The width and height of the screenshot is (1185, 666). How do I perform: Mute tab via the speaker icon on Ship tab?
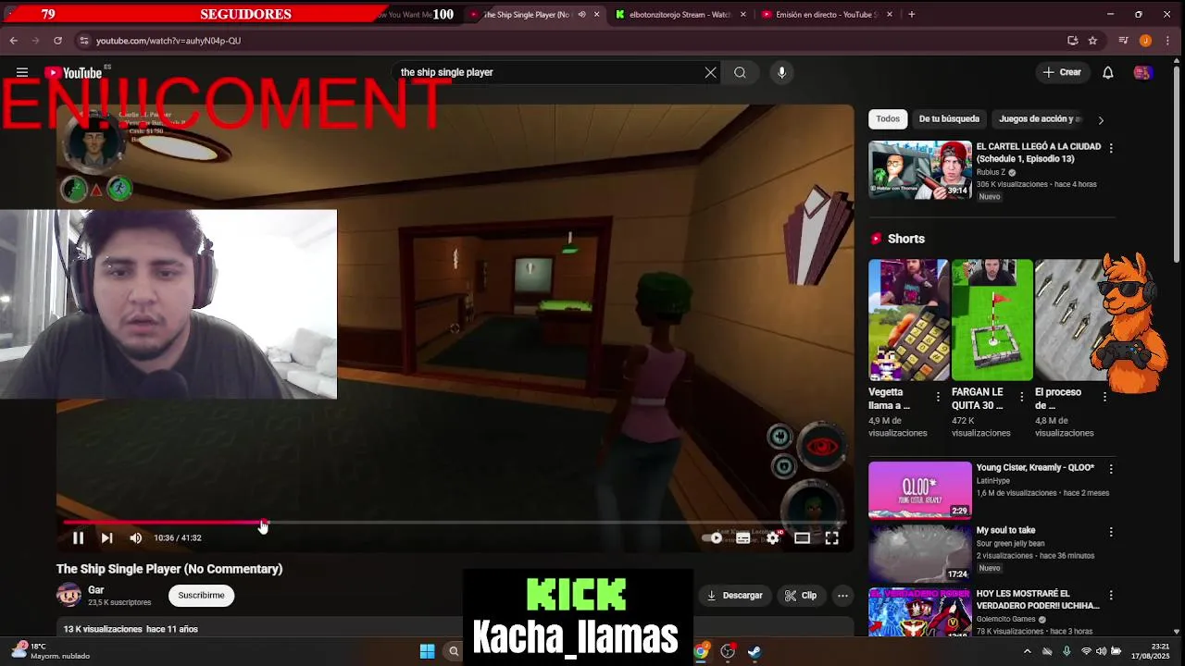(x=581, y=14)
